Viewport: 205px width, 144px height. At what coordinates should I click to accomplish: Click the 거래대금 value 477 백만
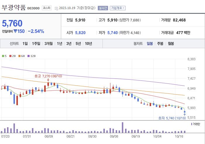point(183,33)
